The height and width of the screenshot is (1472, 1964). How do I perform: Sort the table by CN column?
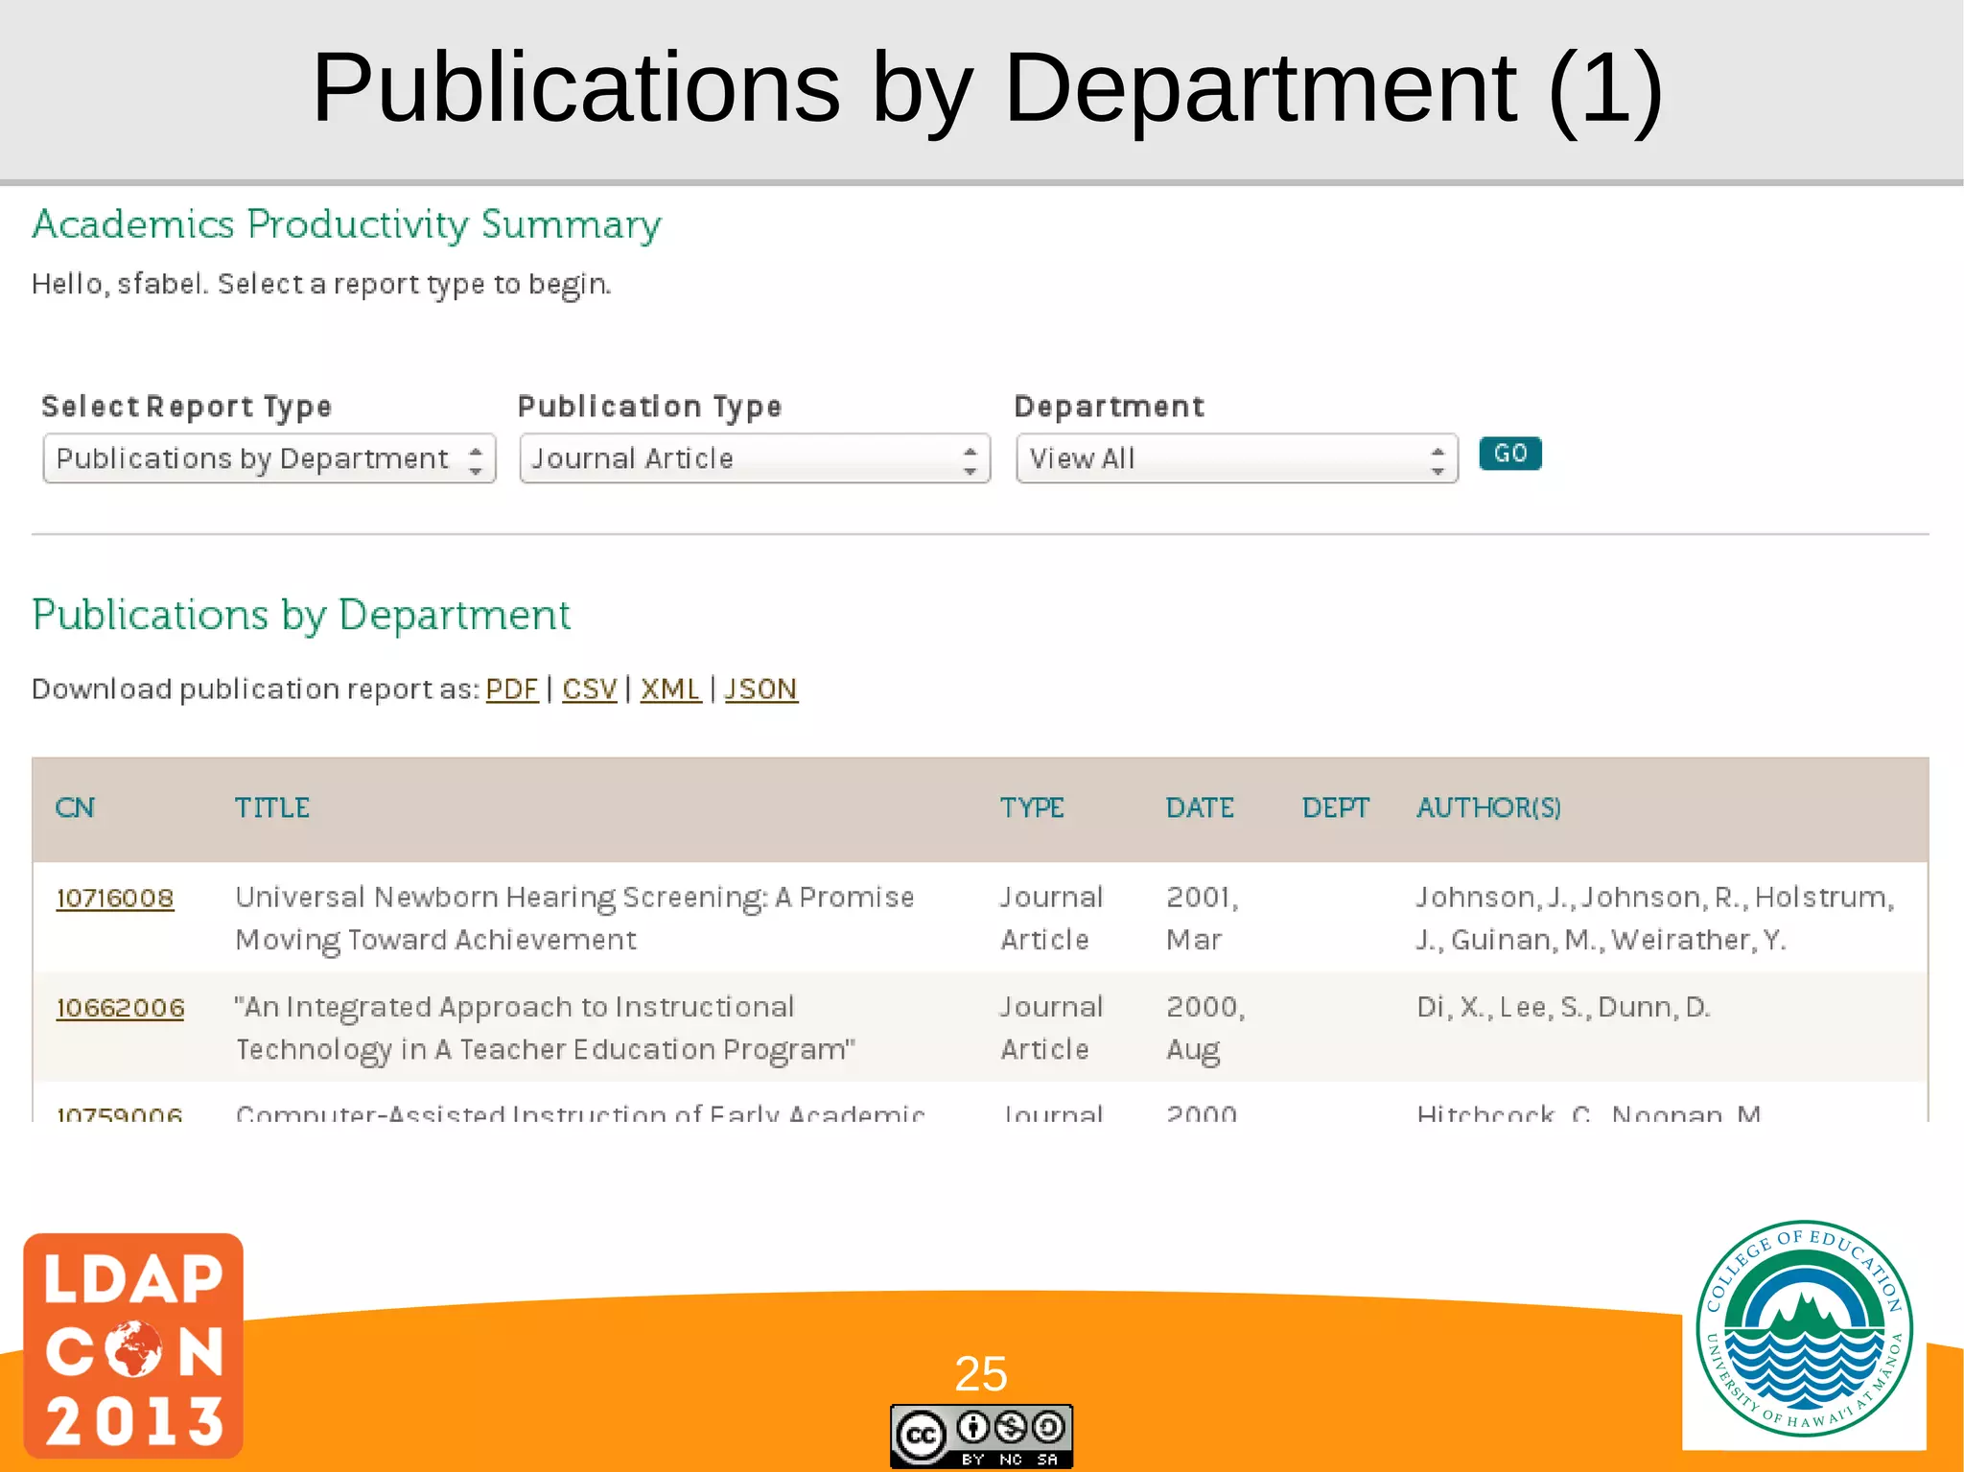[75, 808]
